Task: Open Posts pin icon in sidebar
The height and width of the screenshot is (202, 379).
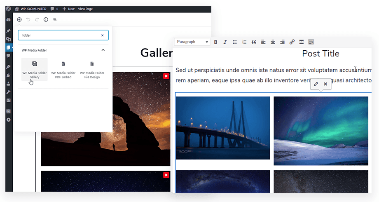Action: [9, 31]
